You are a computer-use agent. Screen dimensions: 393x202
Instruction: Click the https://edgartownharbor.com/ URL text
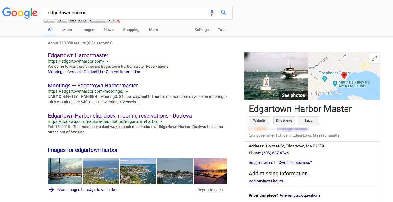click(76, 61)
